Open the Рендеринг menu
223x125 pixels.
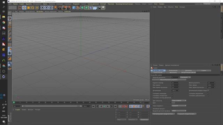(76, 4)
